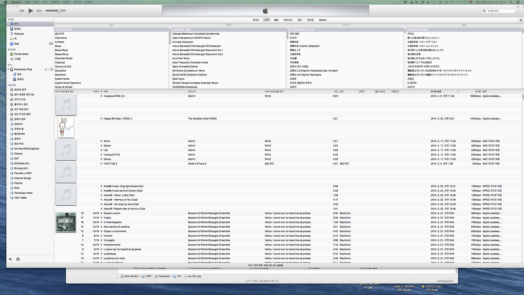Eject the Hodohodo iPad
The width and height of the screenshot is (524, 295).
point(51,69)
